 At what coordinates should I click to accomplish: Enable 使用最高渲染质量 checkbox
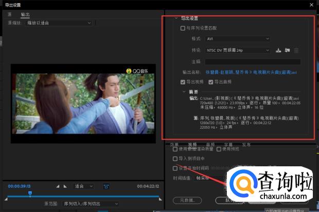[175, 149]
